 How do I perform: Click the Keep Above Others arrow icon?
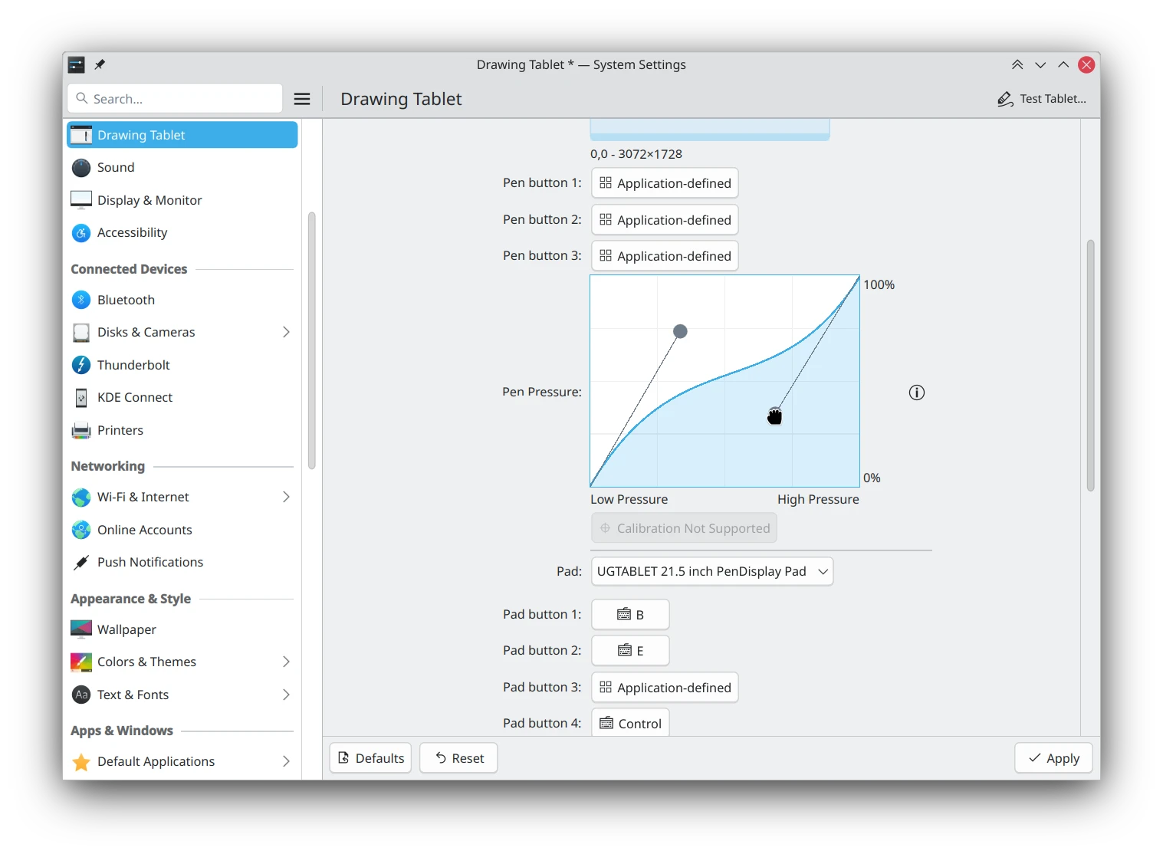(x=1017, y=64)
